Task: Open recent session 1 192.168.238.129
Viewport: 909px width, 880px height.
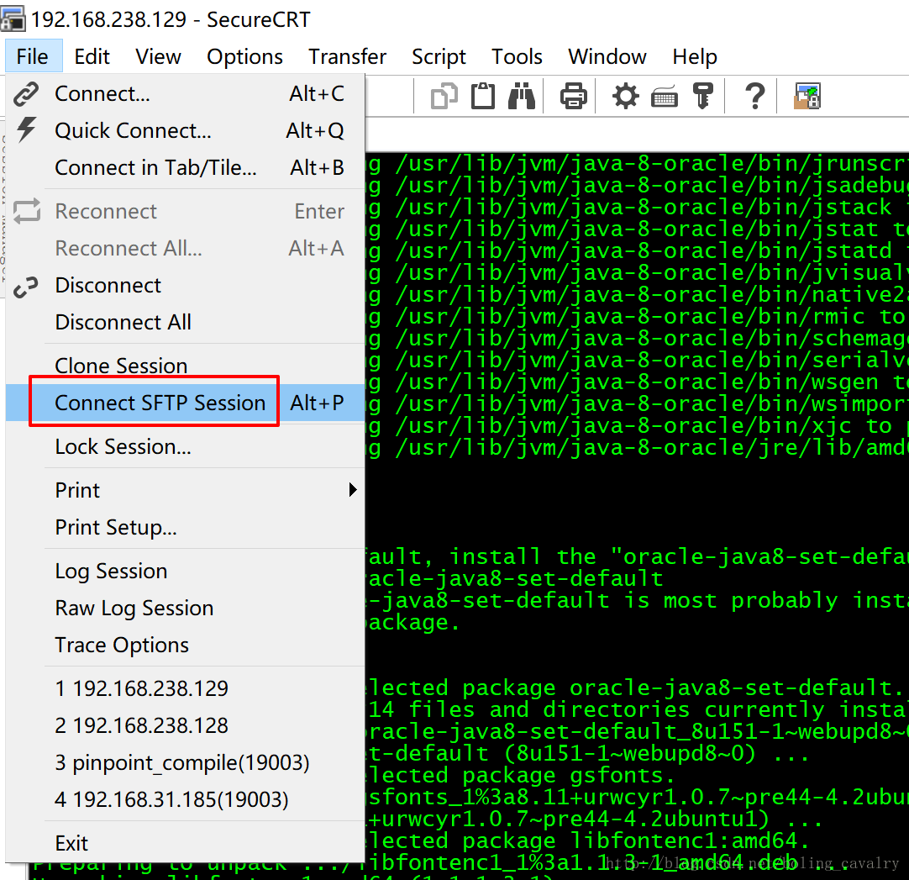Action: [x=185, y=688]
